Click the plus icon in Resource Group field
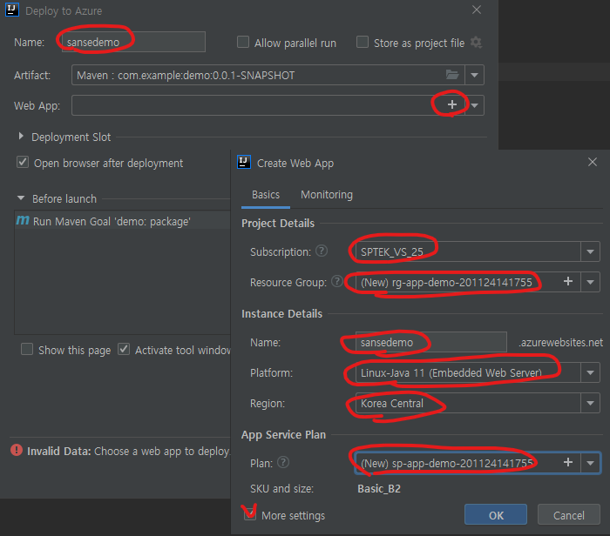610x536 pixels. [x=568, y=282]
